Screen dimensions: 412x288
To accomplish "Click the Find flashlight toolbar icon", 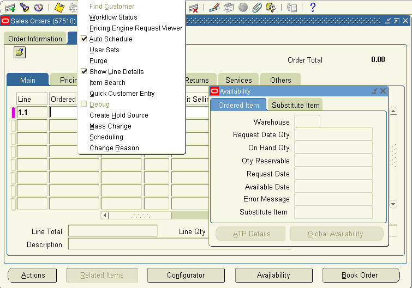I will [x=25, y=8].
